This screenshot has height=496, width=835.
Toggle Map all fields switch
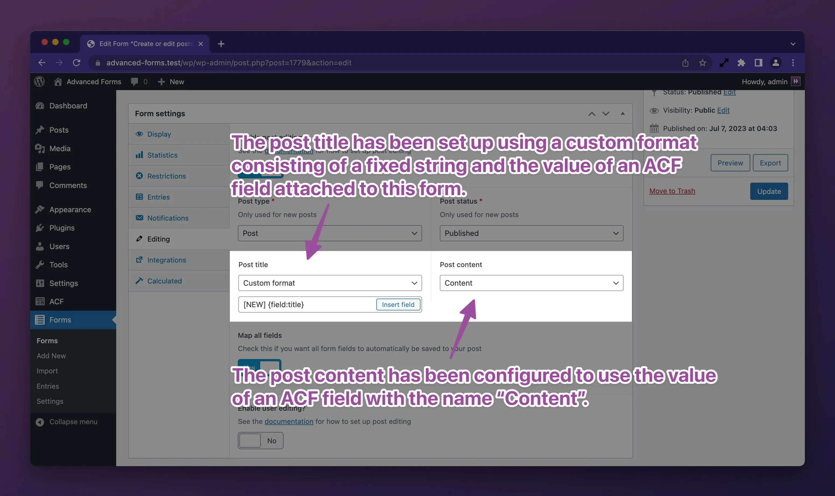point(259,368)
